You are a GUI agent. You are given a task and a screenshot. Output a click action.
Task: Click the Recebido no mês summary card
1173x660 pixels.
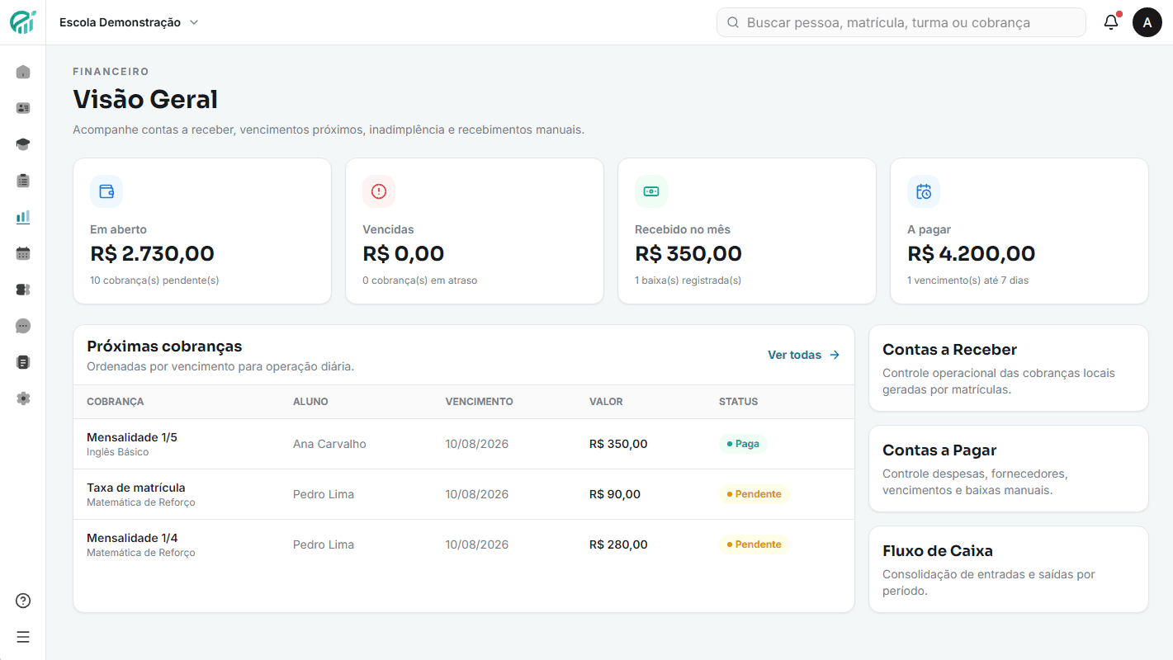(747, 231)
